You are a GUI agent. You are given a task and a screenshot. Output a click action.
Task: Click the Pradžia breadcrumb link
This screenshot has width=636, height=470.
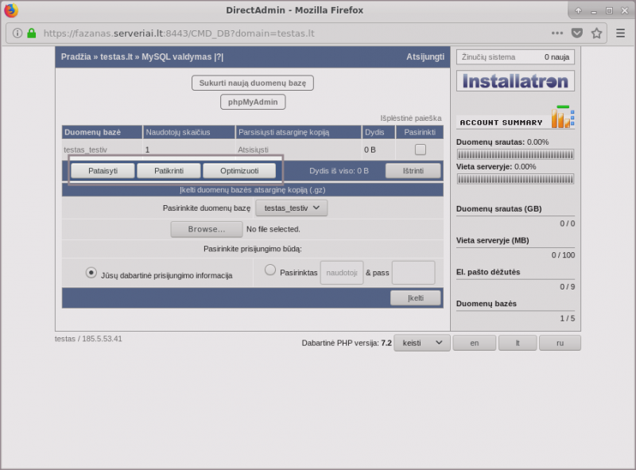point(76,57)
